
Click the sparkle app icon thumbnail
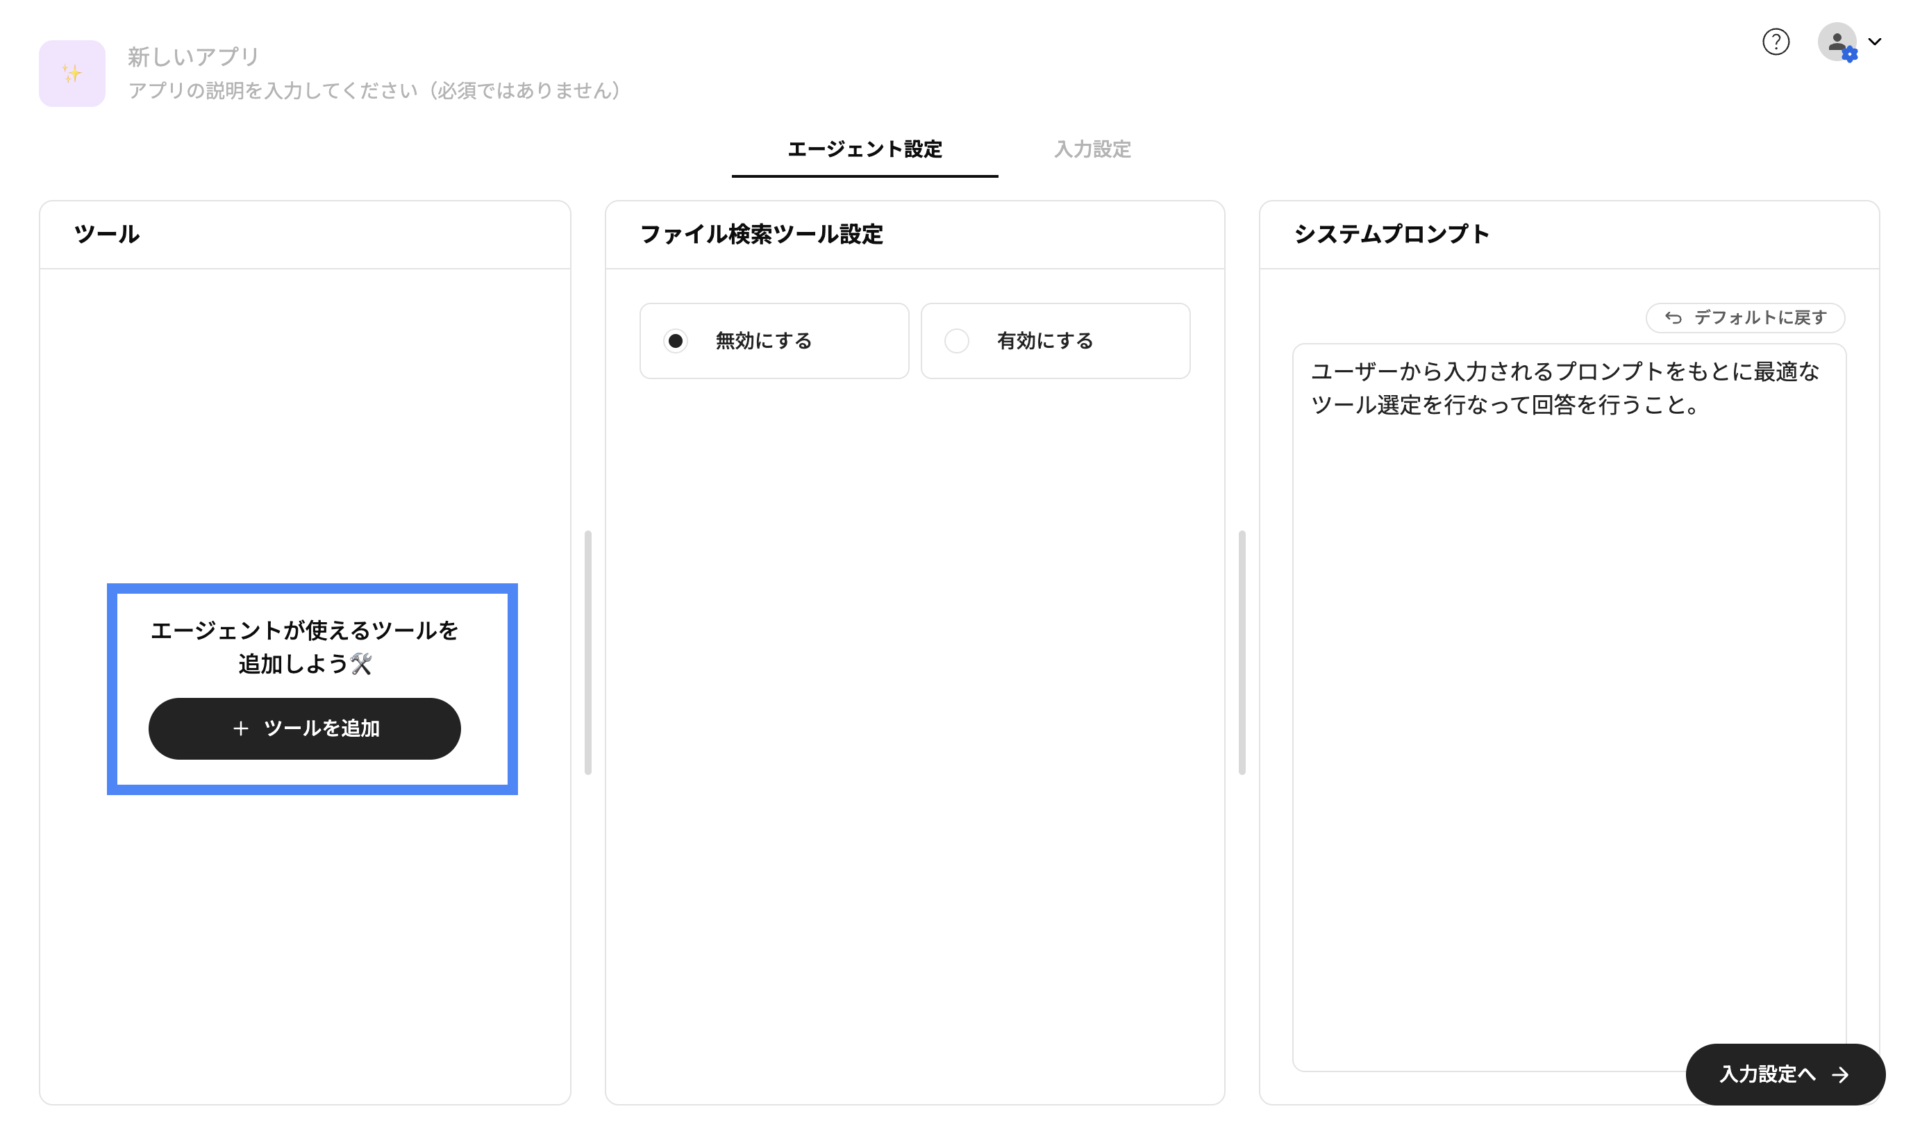[x=72, y=74]
